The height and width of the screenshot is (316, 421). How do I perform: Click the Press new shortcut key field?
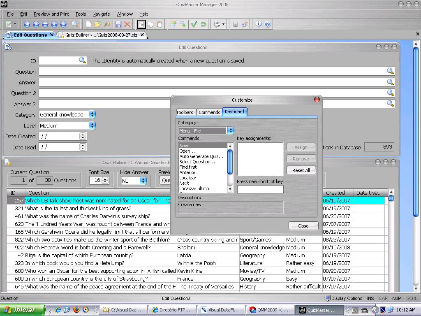pos(260,189)
